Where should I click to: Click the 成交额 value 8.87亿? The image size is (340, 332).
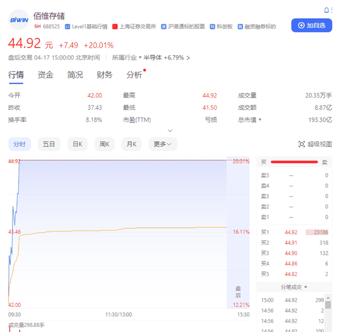click(x=324, y=108)
